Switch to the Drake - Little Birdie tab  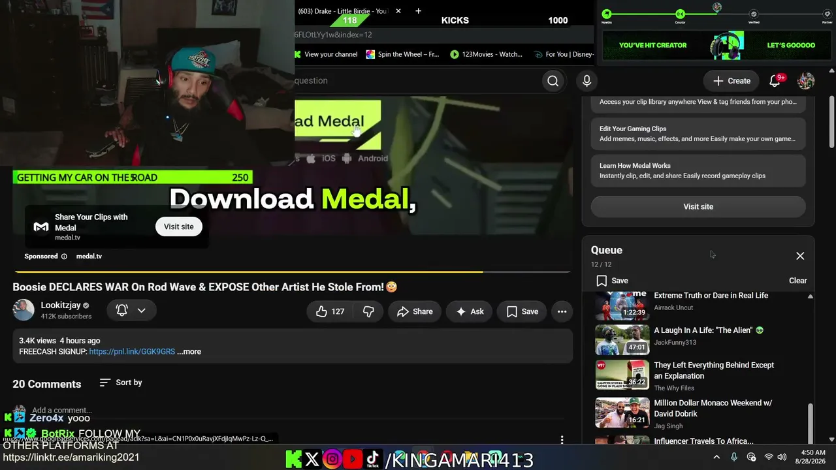pos(342,11)
